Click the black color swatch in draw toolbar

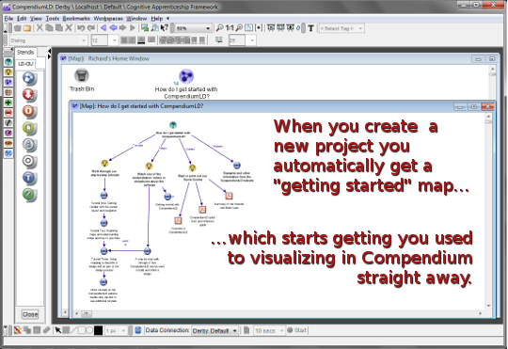(x=99, y=330)
